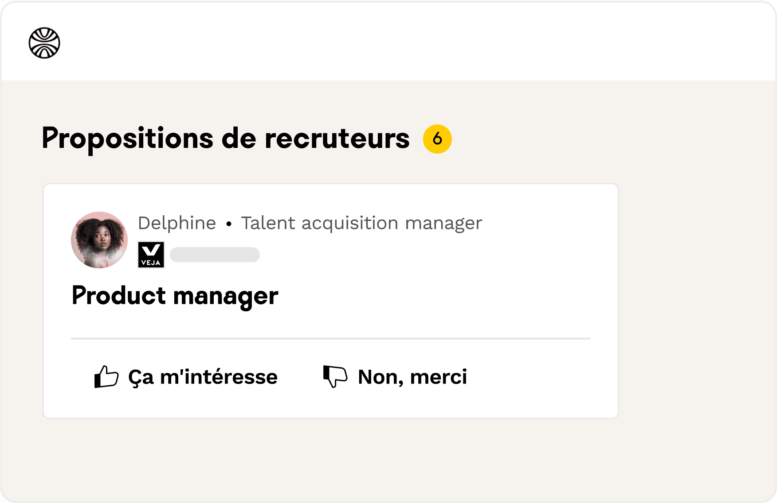777x503 pixels.
Task: Click the white header bar area
Action: tap(399, 42)
